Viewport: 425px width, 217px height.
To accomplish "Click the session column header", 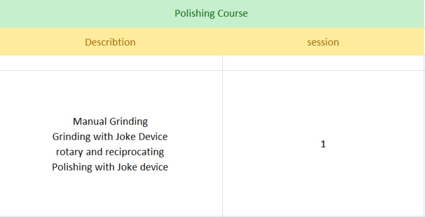I will point(323,42).
